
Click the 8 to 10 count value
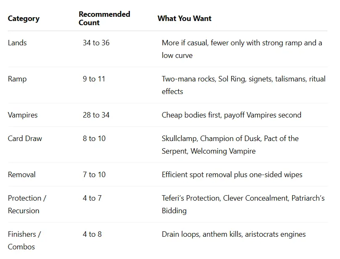(94, 139)
